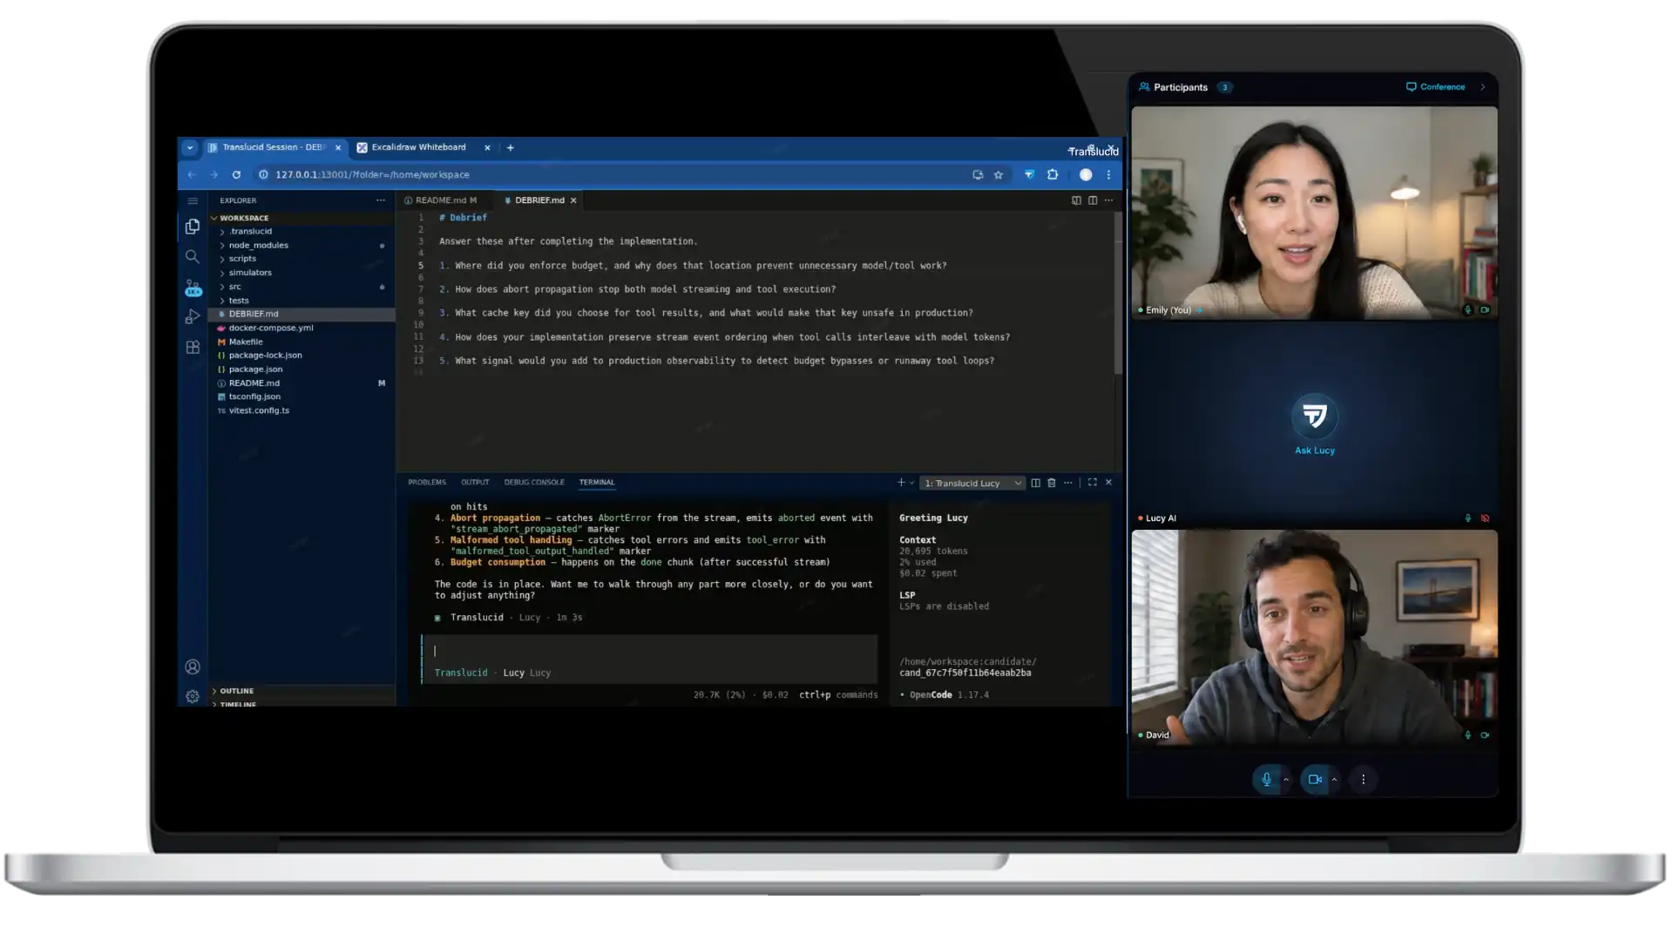Screen dimensions: 1673x941
Task: Toggle Emily's tile microphone icon
Action: 1468,309
